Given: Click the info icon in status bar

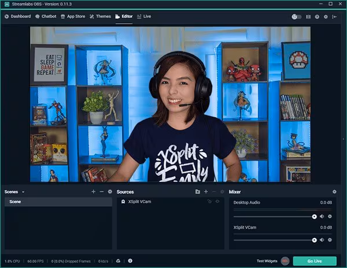Looking at the screenshot, I should click(130, 260).
